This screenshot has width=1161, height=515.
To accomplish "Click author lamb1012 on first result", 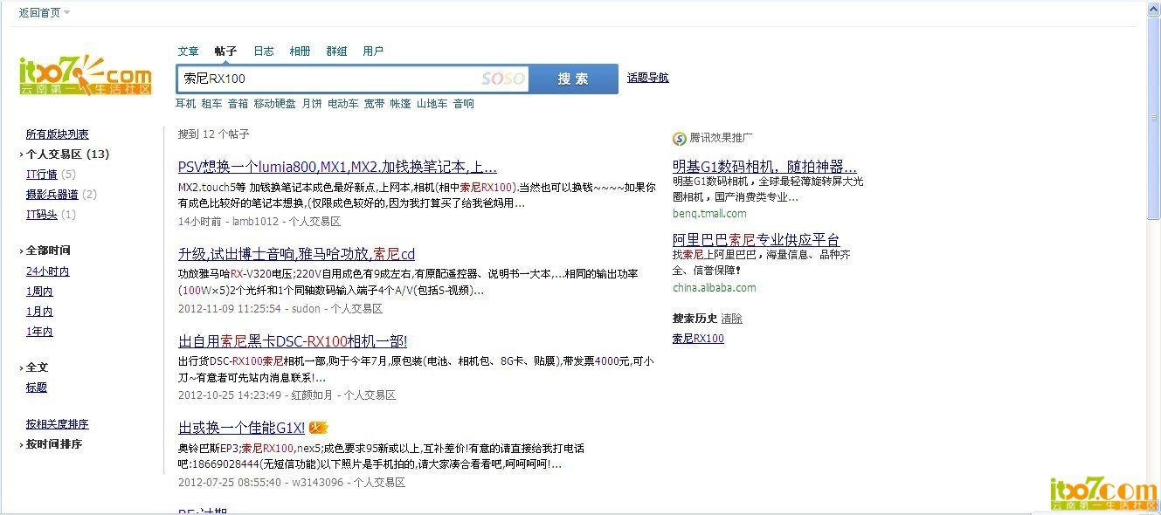I will pyautogui.click(x=255, y=222).
